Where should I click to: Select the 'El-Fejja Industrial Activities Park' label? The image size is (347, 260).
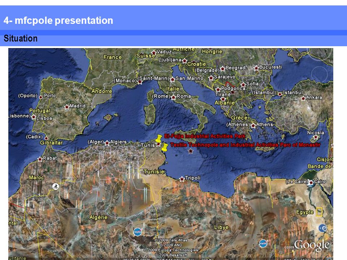[205, 136]
